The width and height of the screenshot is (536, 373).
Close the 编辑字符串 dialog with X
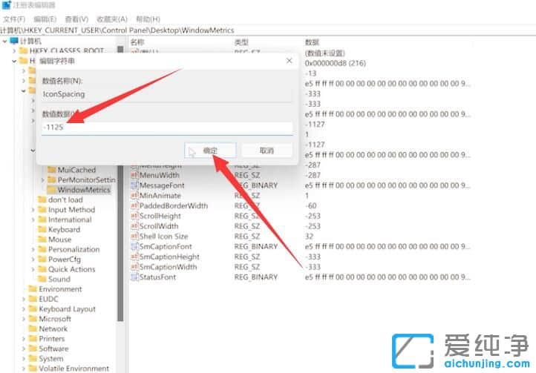290,61
